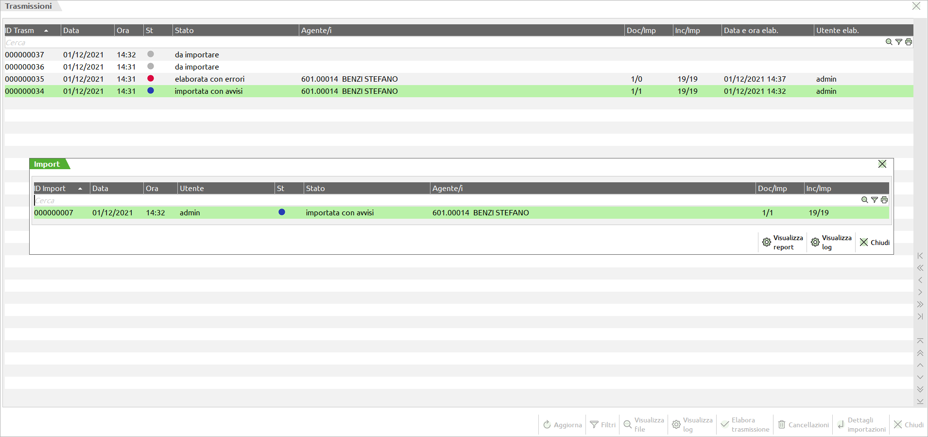Open Visualizza log in Import panel
Screen dimensions: 928x437
pyautogui.click(x=831, y=242)
